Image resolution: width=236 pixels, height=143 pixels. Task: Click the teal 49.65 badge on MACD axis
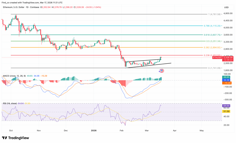pyautogui.click(x=226, y=77)
